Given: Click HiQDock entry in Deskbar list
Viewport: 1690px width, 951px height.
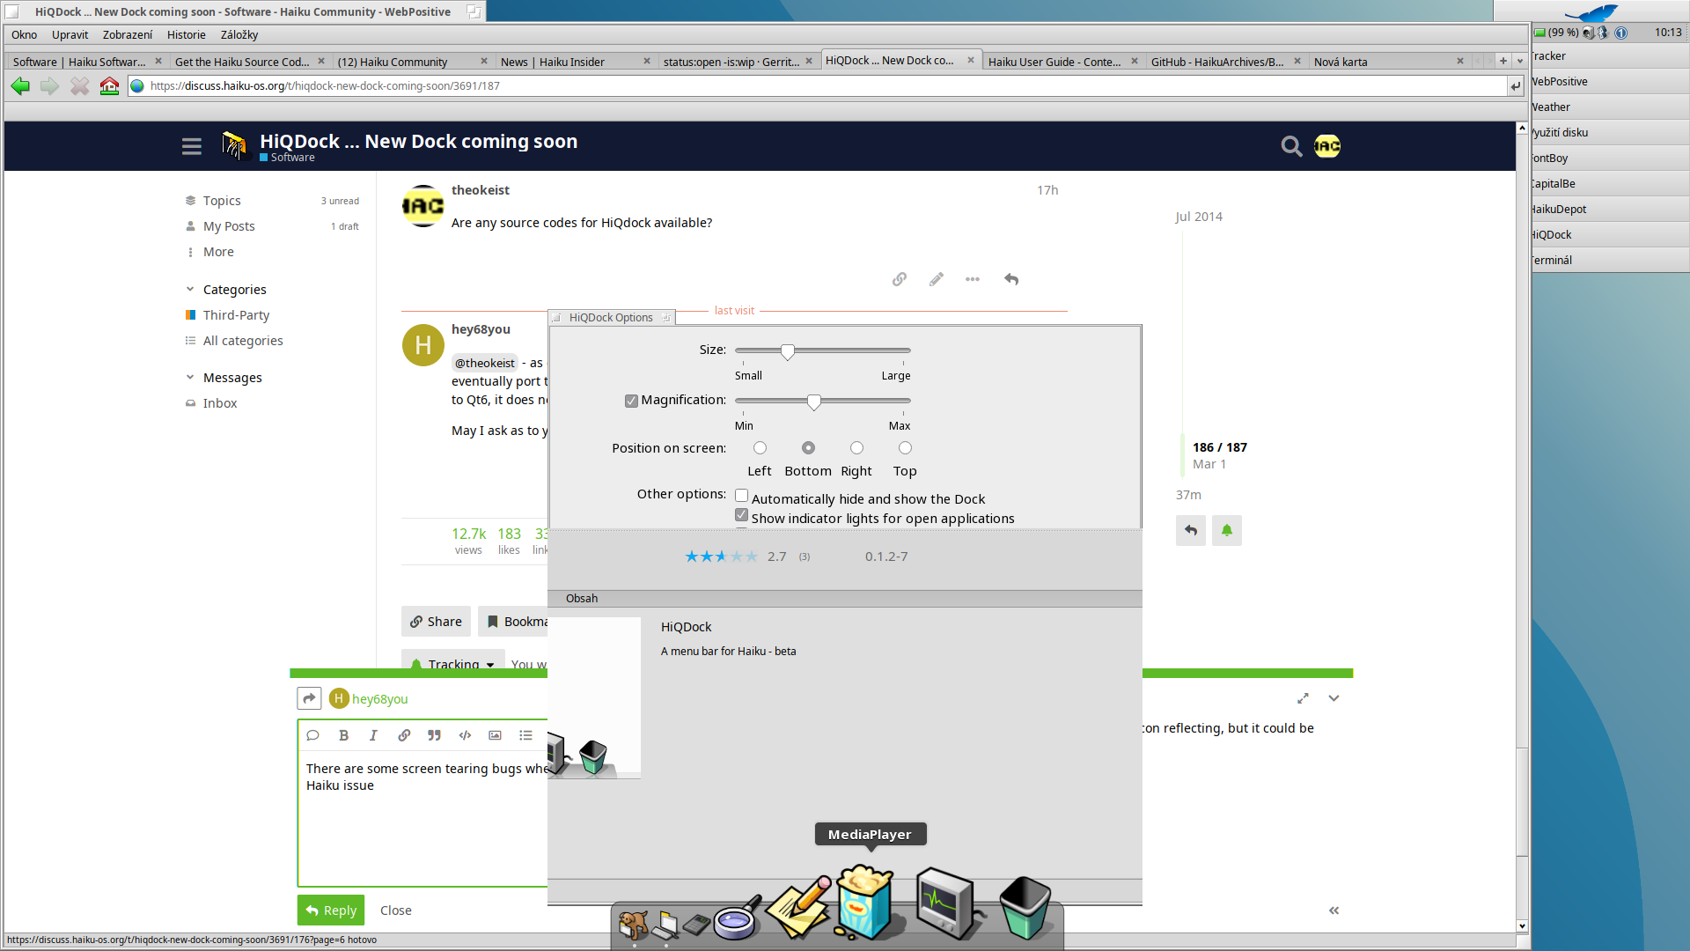Looking at the screenshot, I should pyautogui.click(x=1610, y=234).
